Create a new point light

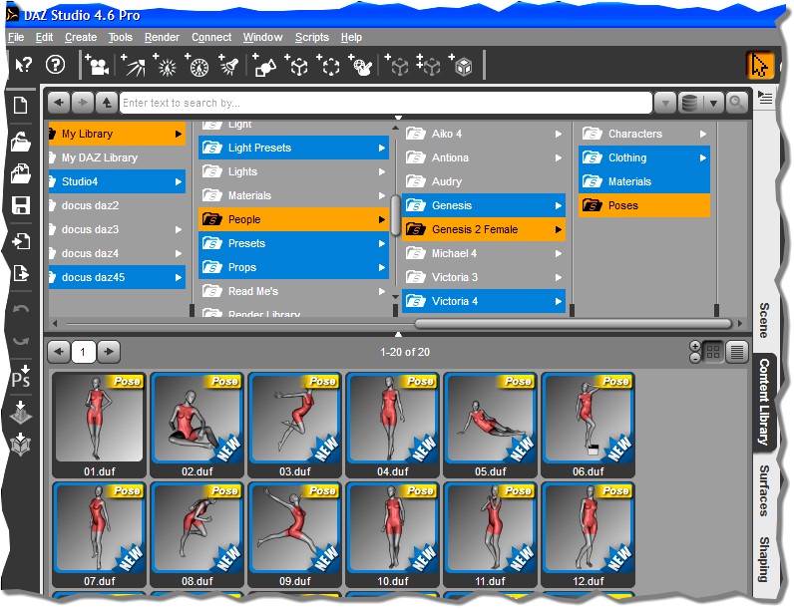pyautogui.click(x=165, y=65)
